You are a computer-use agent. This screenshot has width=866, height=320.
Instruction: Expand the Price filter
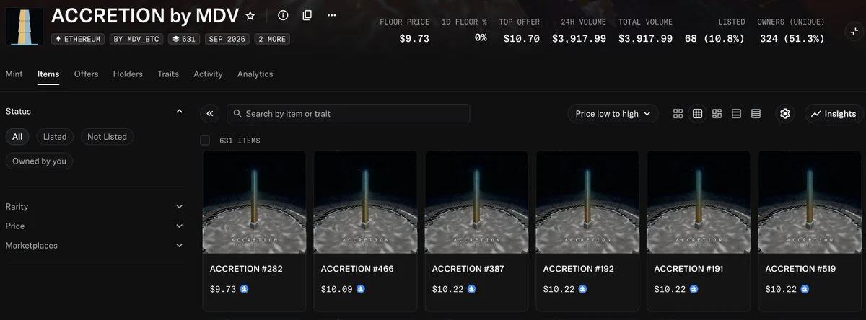[x=95, y=226]
